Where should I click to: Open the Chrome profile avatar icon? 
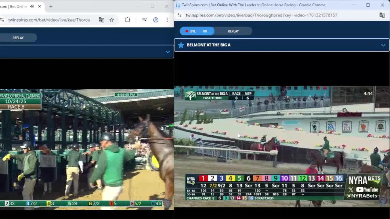pyautogui.click(x=156, y=20)
